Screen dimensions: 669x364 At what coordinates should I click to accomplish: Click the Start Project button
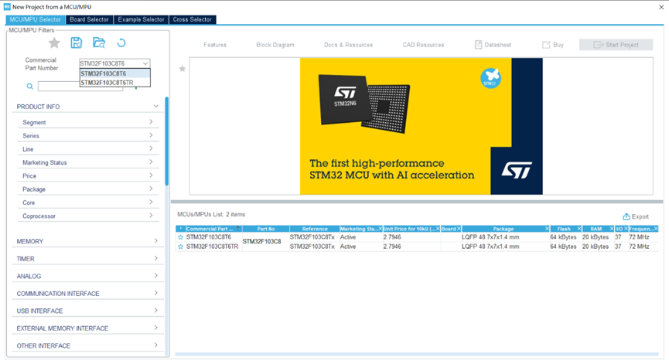[x=616, y=45]
